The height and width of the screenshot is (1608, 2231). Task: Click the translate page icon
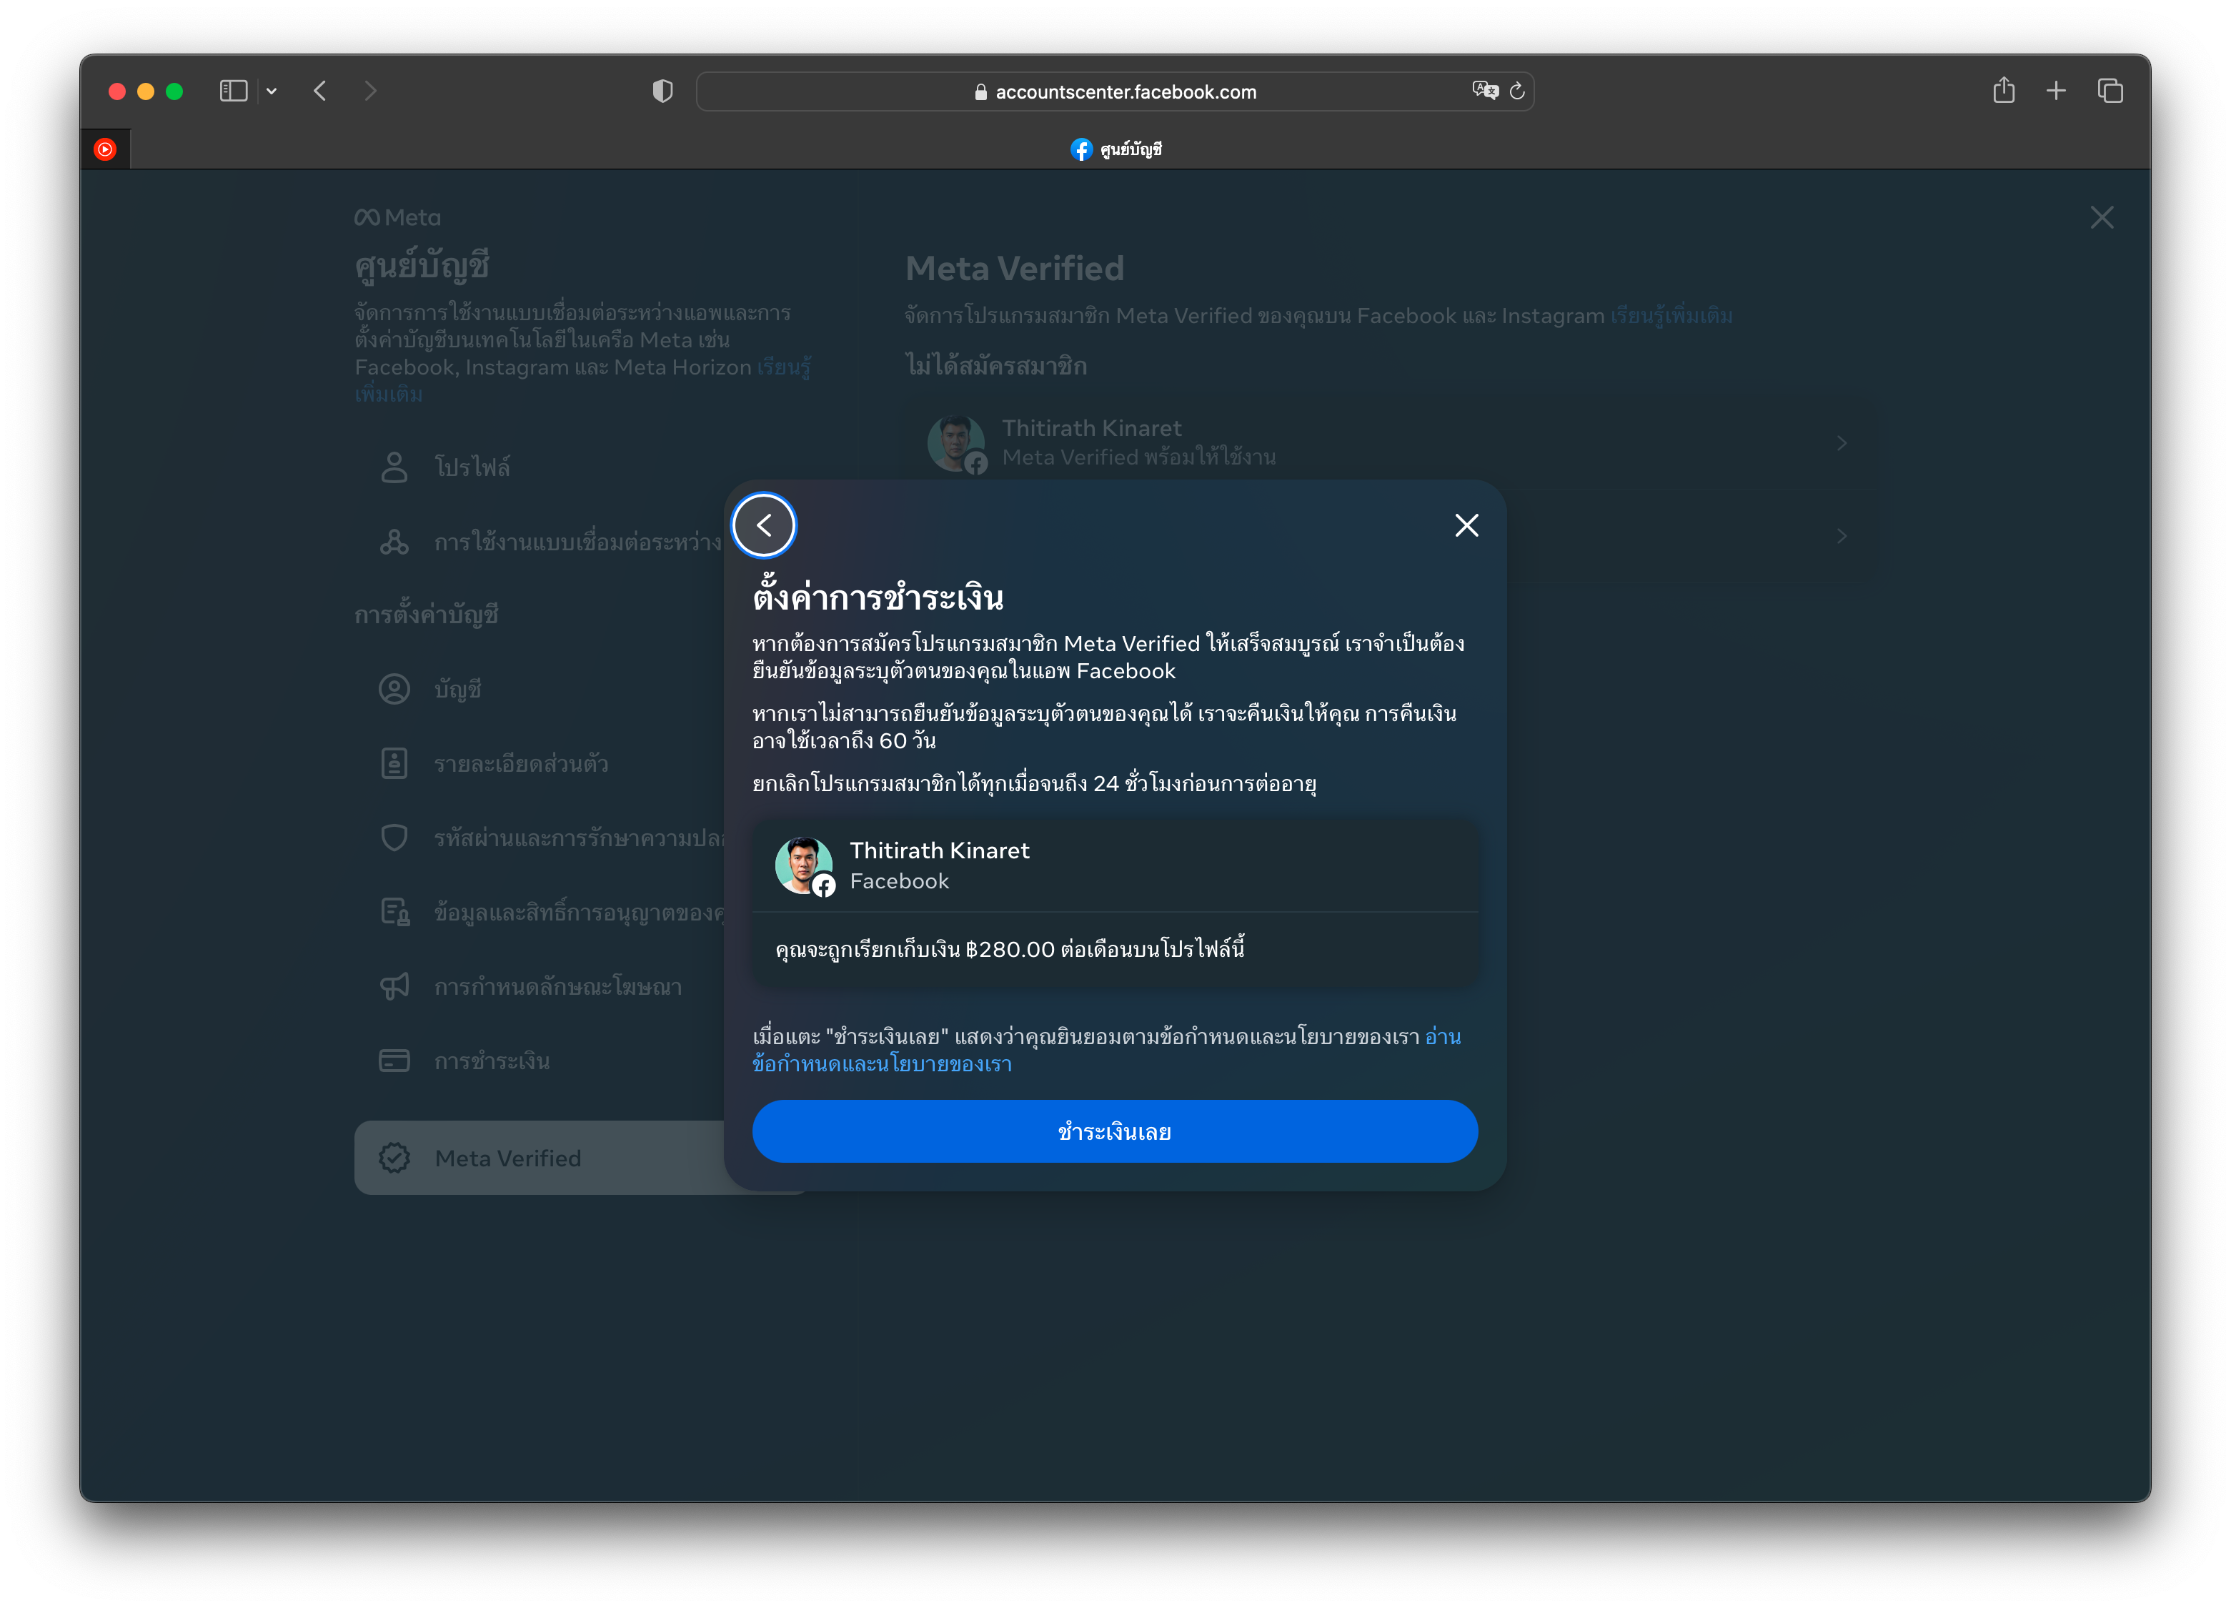[x=1484, y=91]
